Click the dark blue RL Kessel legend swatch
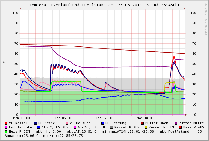This screenshot has width=209, height=141. pyautogui.click(x=35, y=123)
